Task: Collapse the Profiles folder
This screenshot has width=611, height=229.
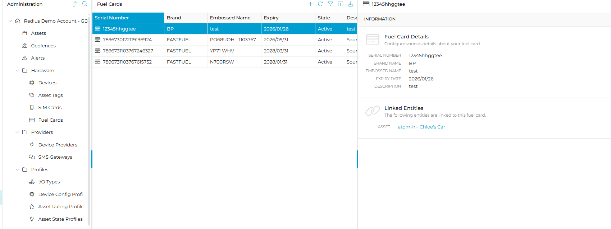Action: (17, 169)
